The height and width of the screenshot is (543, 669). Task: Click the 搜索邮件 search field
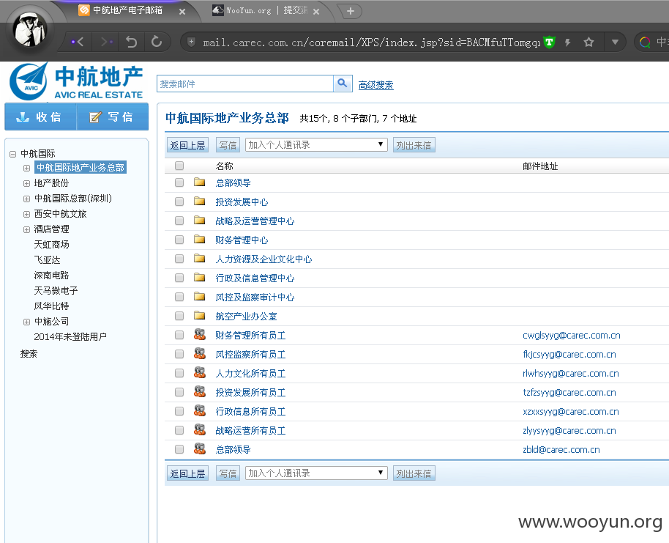[x=245, y=84]
